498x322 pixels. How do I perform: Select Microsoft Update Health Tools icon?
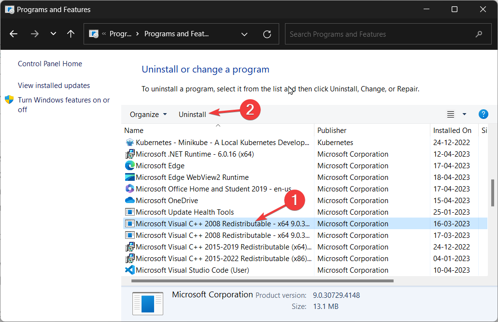(x=129, y=212)
